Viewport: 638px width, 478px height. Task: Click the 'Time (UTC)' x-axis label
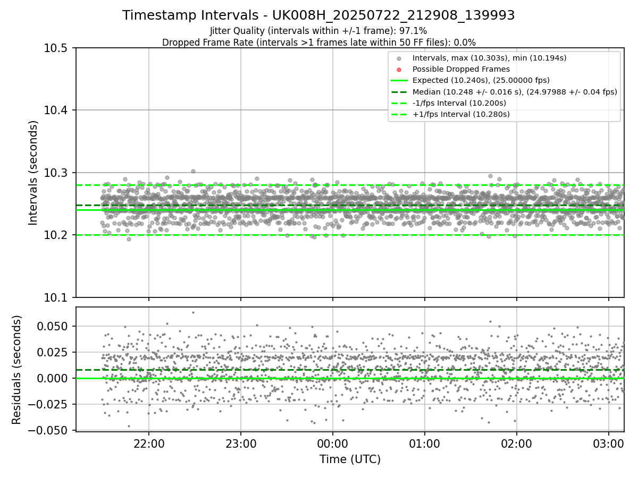click(x=350, y=459)
